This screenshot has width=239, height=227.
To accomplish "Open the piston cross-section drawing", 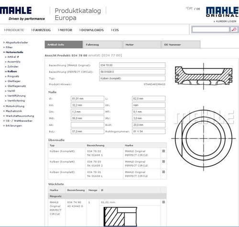I will click(204, 76).
